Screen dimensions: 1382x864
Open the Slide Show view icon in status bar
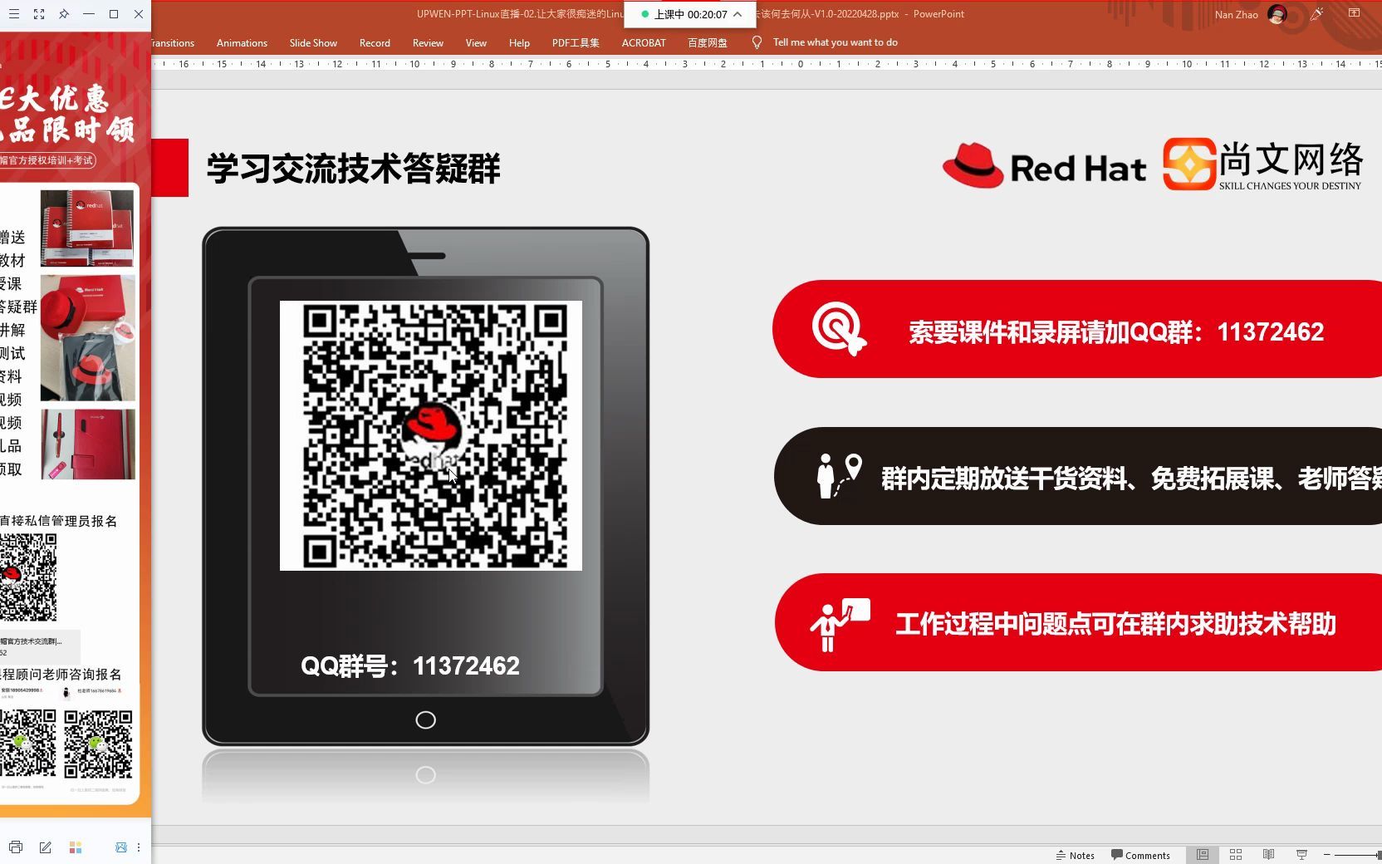(1301, 854)
